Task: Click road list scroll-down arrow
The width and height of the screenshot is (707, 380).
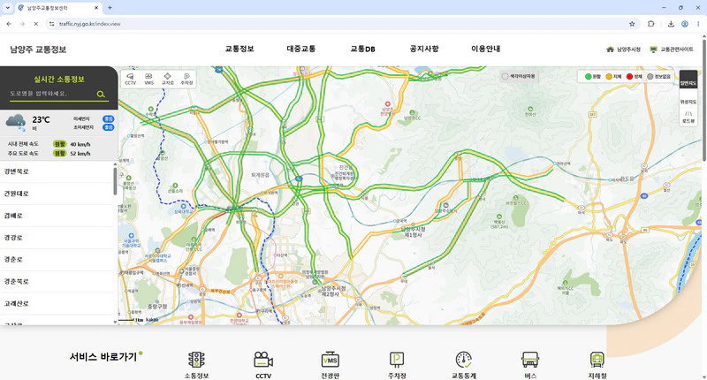Action: coord(115,322)
